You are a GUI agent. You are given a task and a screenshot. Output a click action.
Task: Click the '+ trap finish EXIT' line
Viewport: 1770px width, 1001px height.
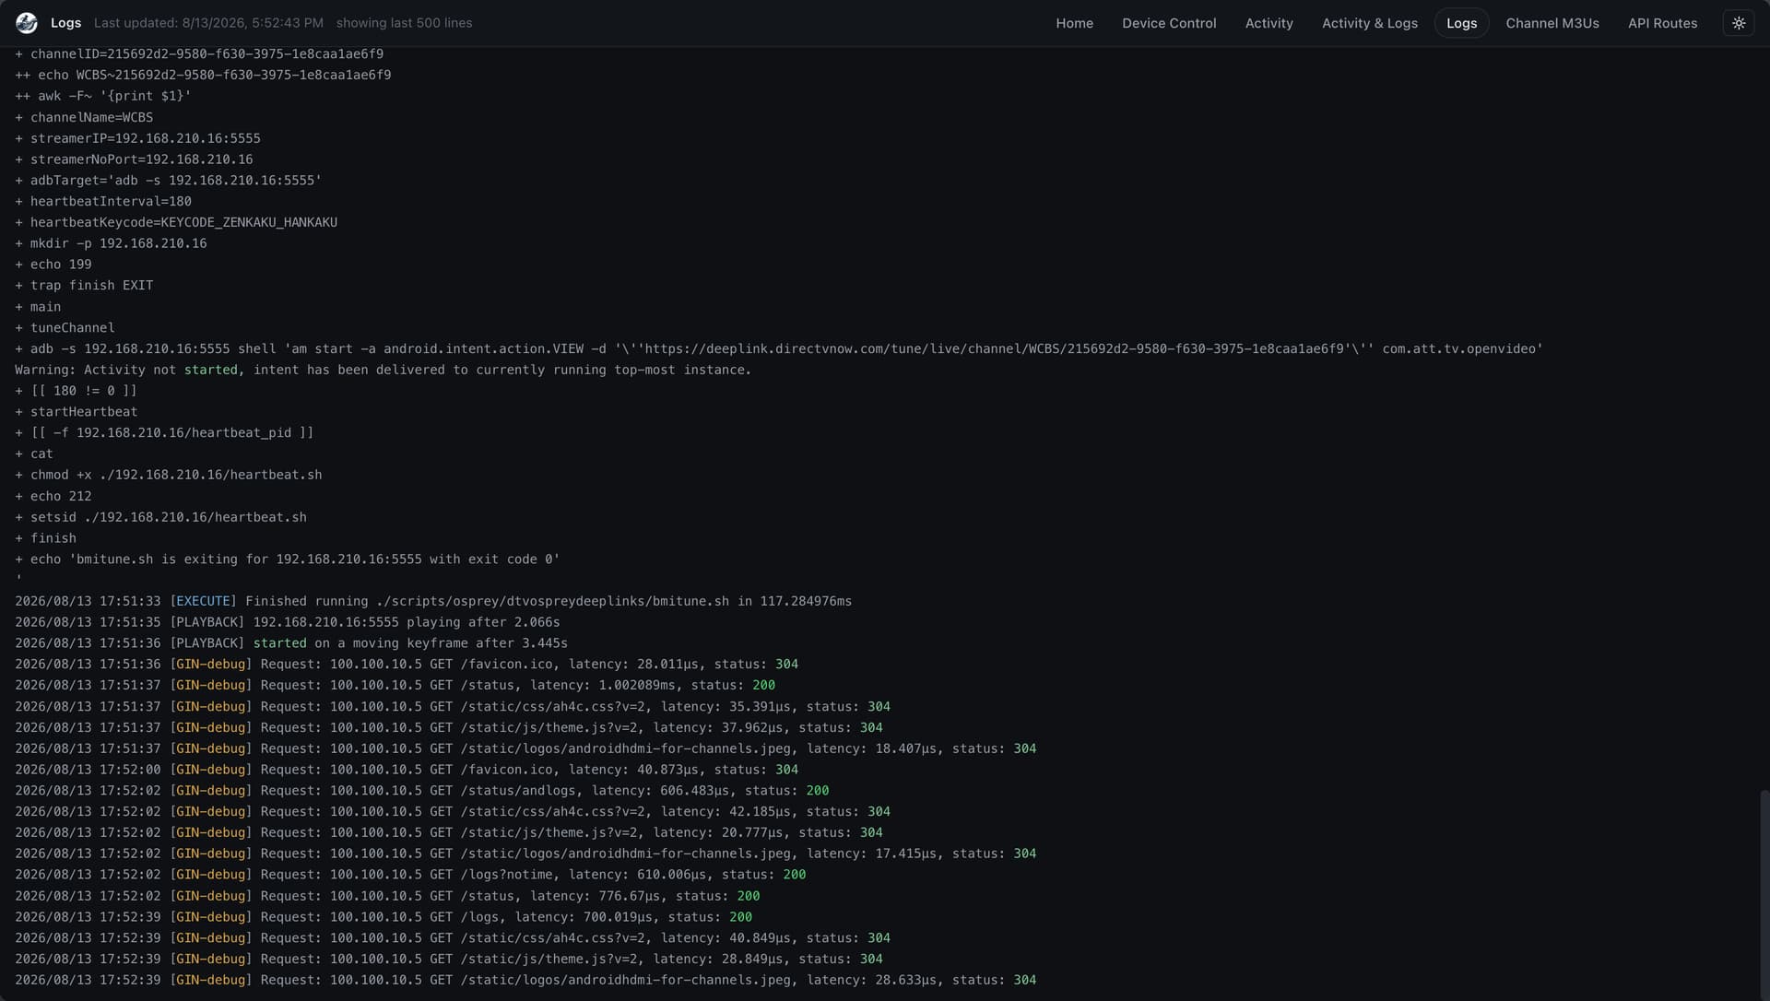84,286
